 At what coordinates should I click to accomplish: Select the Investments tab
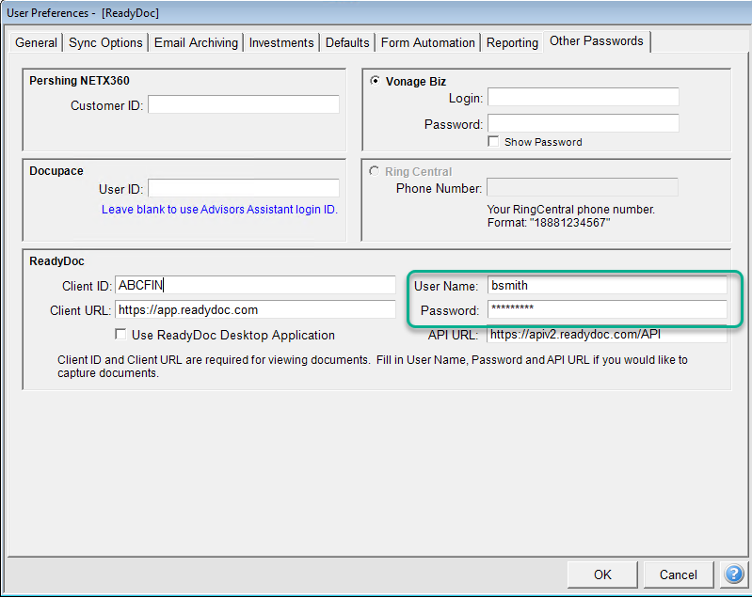click(x=281, y=42)
